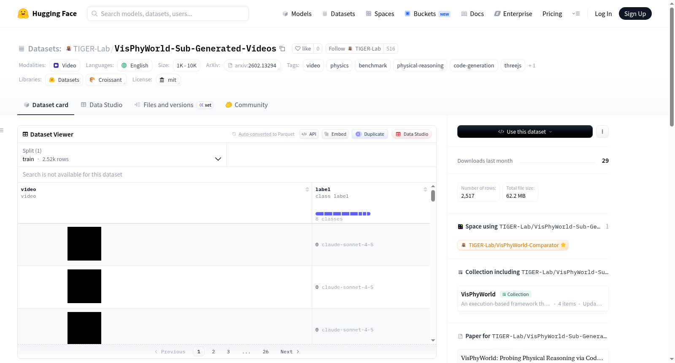
Task: Open the Community tab
Action: (x=247, y=105)
